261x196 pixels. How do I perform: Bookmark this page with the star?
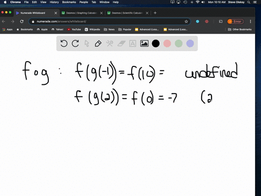[x=186, y=21]
